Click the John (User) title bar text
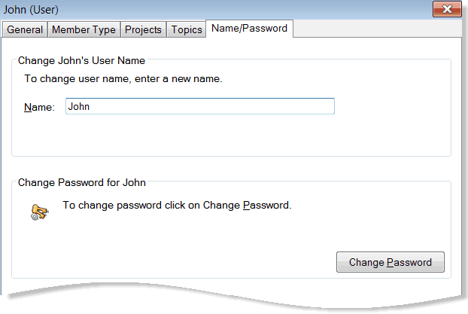 click(x=32, y=10)
